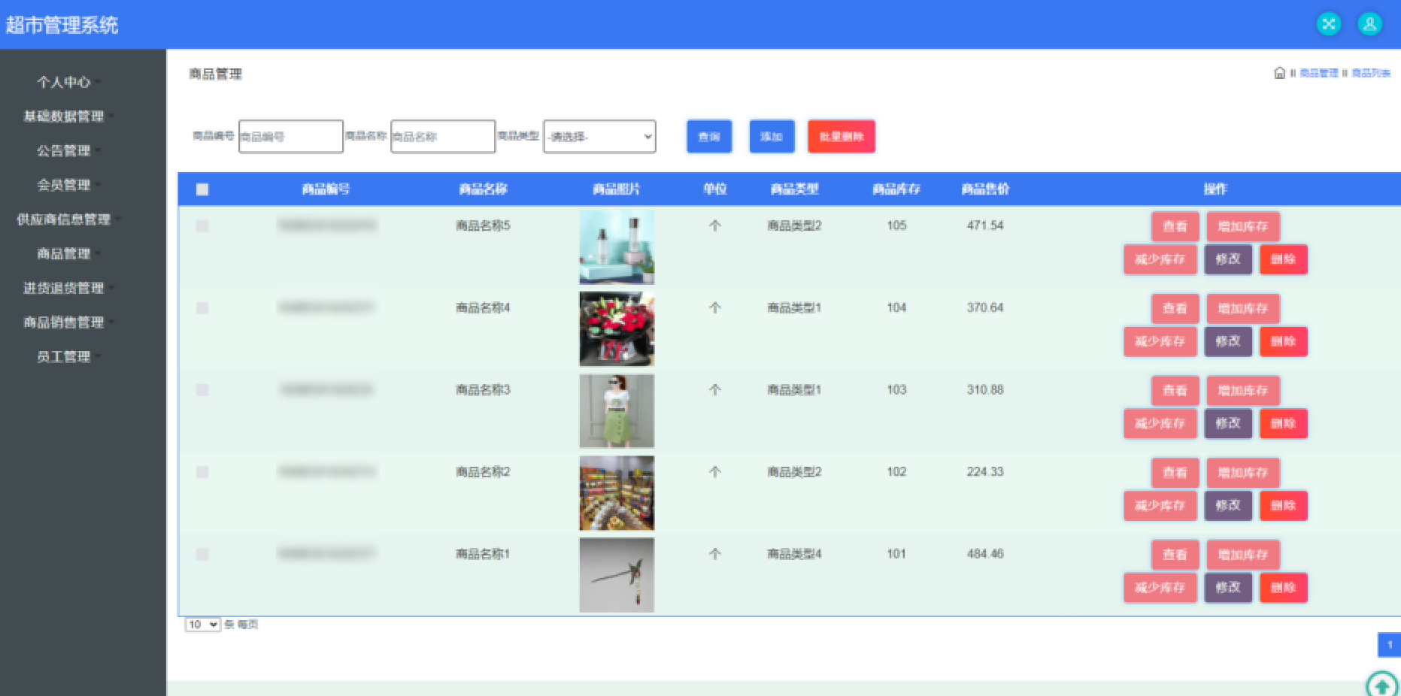Click the 商品管理 breadcrumb link

click(1319, 73)
